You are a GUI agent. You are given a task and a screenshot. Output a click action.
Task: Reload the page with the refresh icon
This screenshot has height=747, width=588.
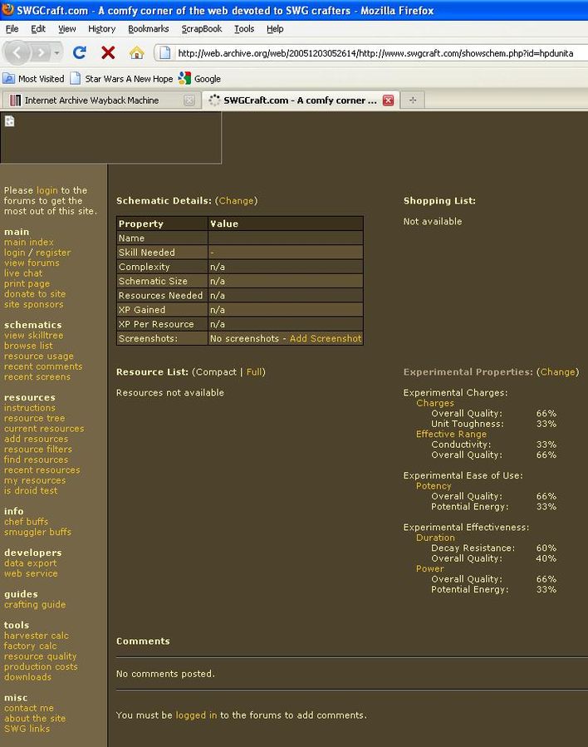80,52
